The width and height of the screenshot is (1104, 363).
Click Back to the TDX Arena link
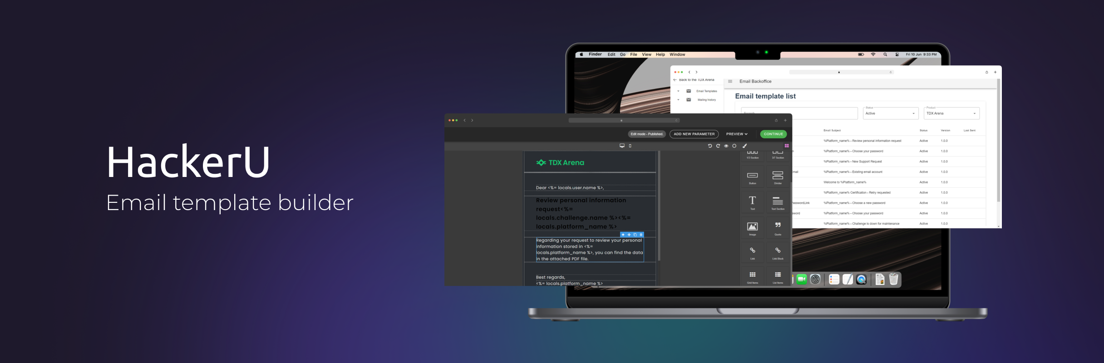[694, 80]
